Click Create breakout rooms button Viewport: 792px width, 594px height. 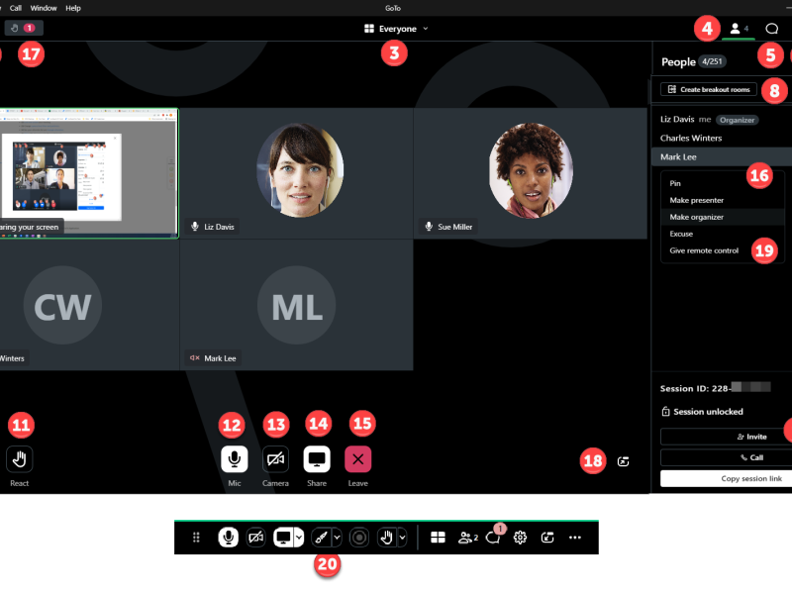[708, 89]
